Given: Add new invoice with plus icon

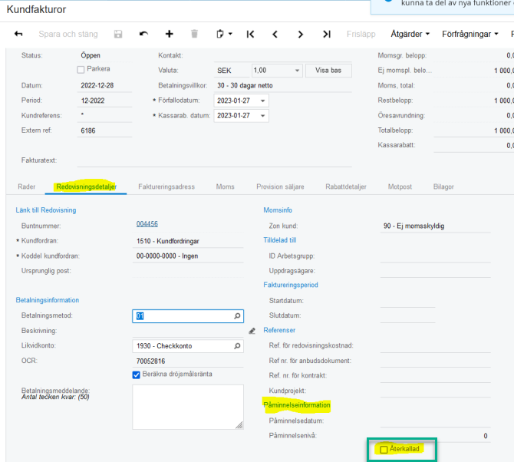Looking at the screenshot, I should pos(169,34).
